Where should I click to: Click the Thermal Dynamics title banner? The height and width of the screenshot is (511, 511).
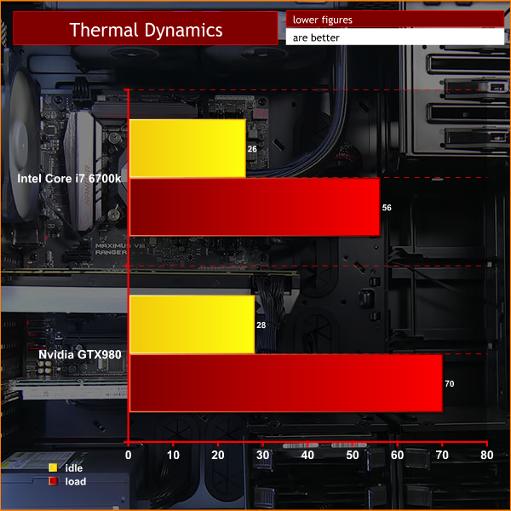pos(146,28)
